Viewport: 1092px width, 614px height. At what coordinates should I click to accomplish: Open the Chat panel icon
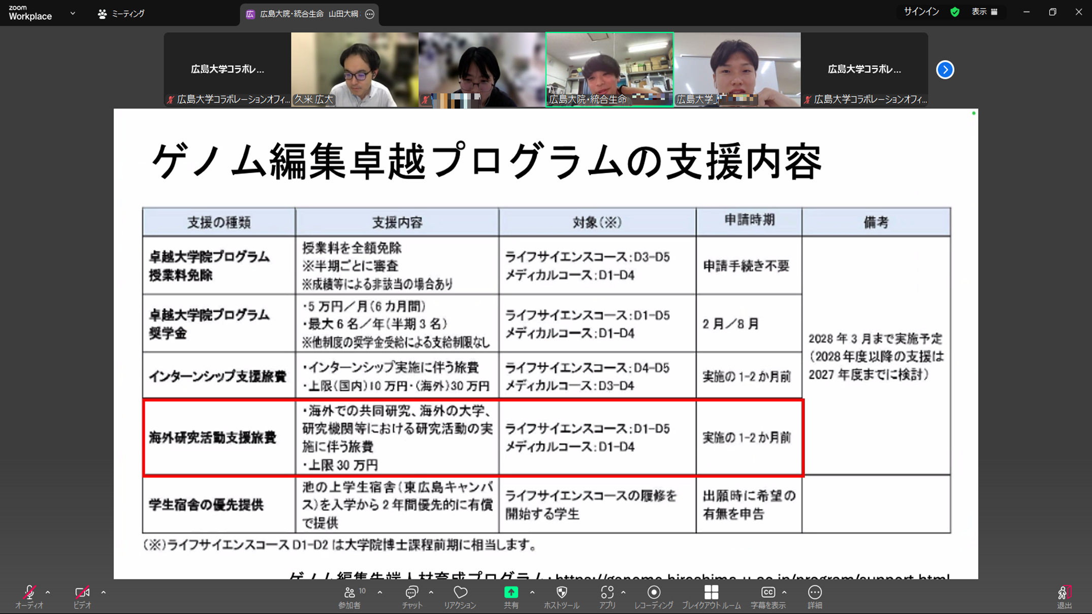[411, 593]
